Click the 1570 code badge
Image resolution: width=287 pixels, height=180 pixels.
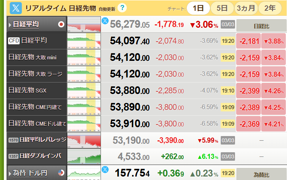tap(13, 140)
